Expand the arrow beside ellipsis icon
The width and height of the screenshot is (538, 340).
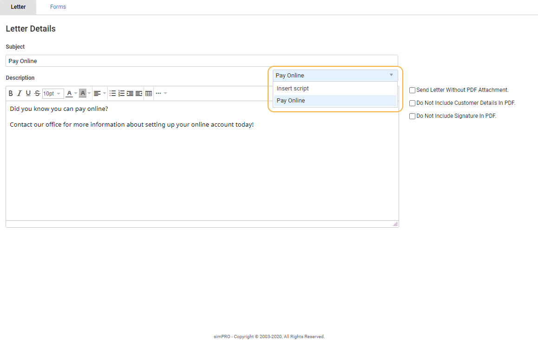click(x=165, y=93)
